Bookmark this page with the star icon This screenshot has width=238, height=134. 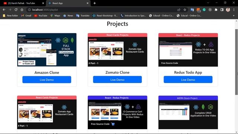pyautogui.click(x=185, y=10)
